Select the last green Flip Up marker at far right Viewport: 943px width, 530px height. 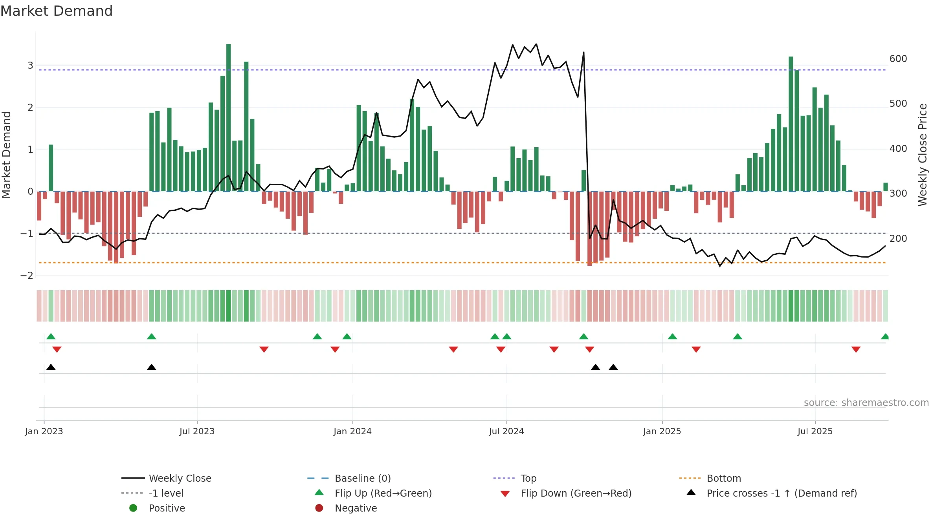[x=885, y=336]
